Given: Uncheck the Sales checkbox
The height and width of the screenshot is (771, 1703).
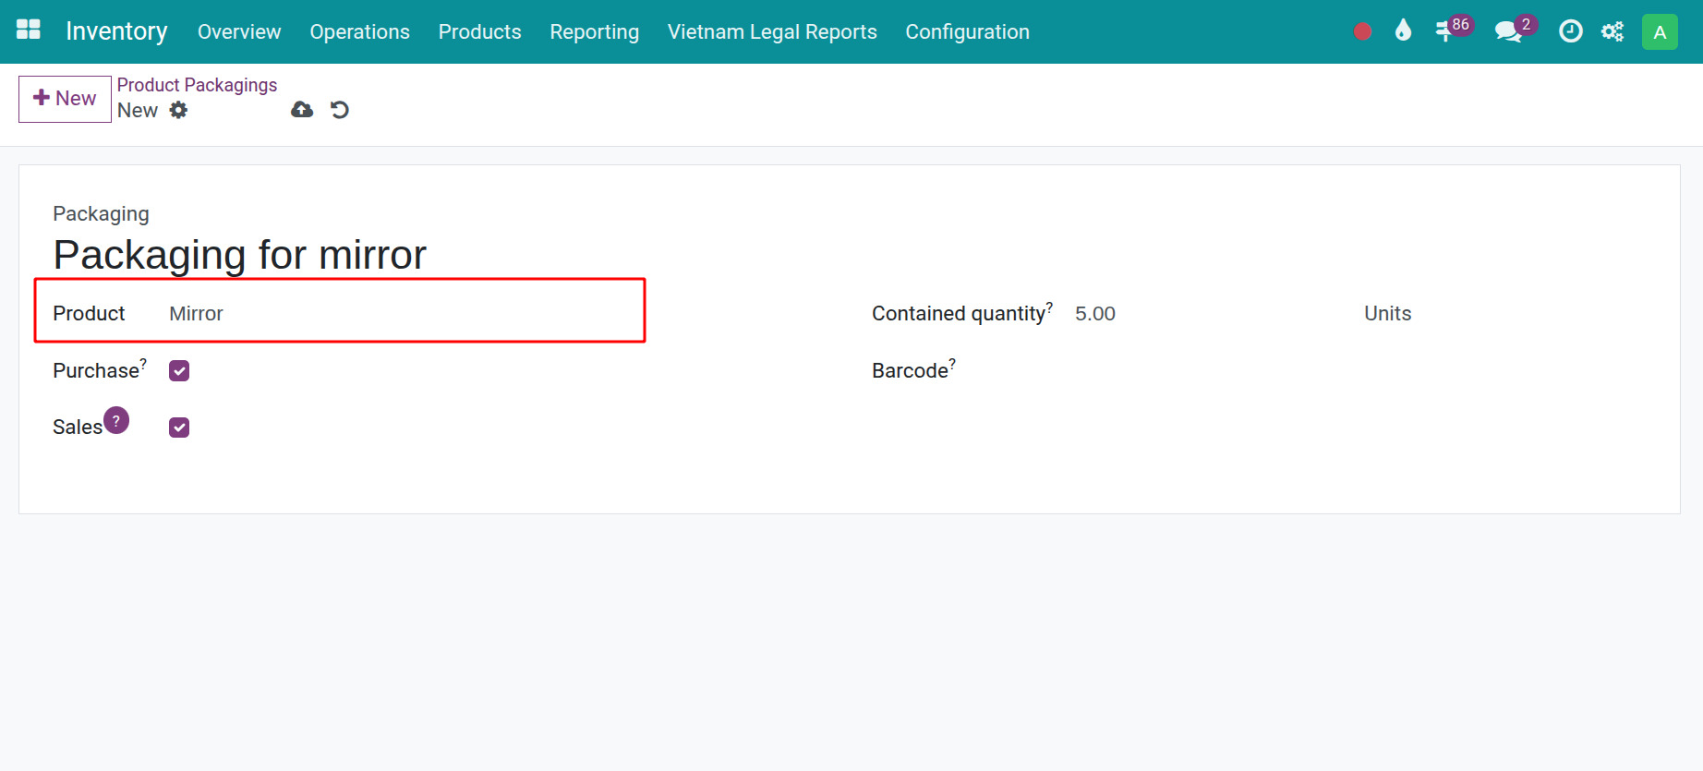Looking at the screenshot, I should click(x=179, y=428).
